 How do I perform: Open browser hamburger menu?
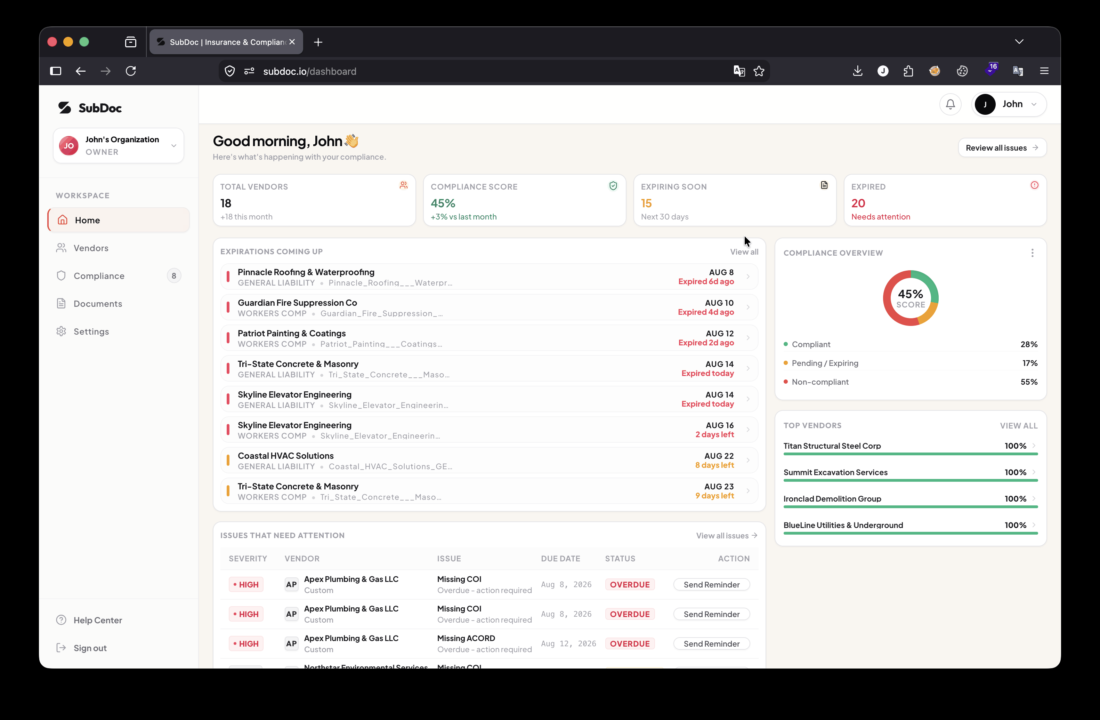[x=1044, y=71]
